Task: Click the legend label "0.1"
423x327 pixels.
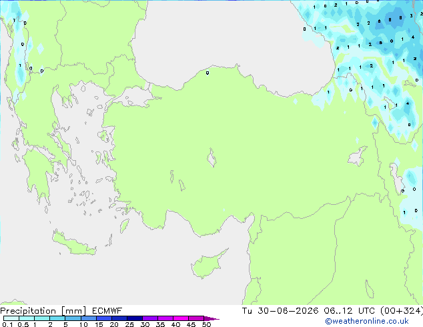Action: tap(7, 324)
